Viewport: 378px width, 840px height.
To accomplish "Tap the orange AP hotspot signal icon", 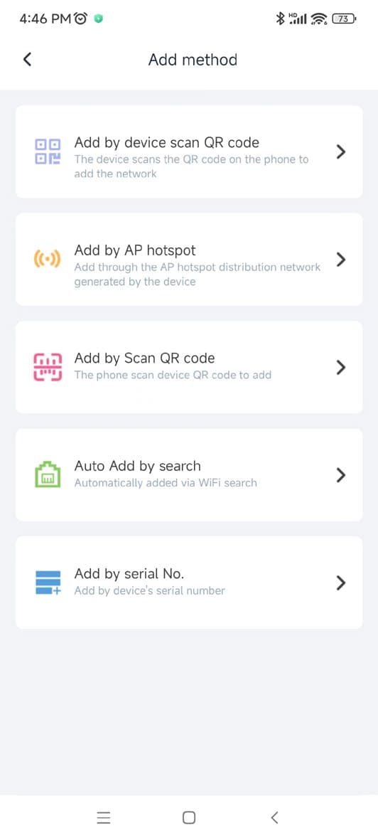I will point(48,260).
